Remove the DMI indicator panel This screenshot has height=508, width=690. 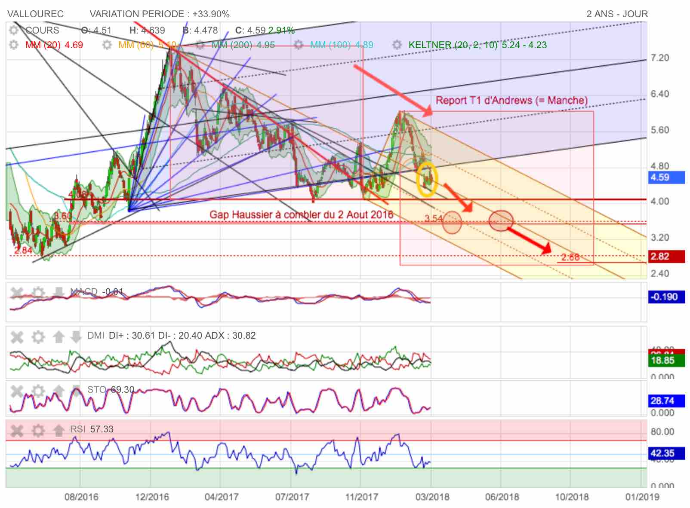click(x=17, y=337)
